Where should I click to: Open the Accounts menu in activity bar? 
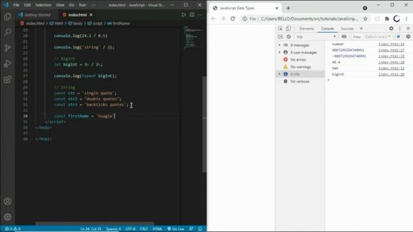(x=7, y=201)
